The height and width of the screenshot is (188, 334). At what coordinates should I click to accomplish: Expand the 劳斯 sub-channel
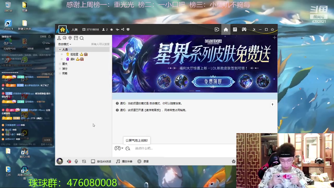pyautogui.click(x=60, y=74)
